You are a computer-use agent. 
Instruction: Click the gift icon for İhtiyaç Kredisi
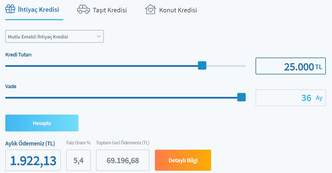(x=10, y=9)
